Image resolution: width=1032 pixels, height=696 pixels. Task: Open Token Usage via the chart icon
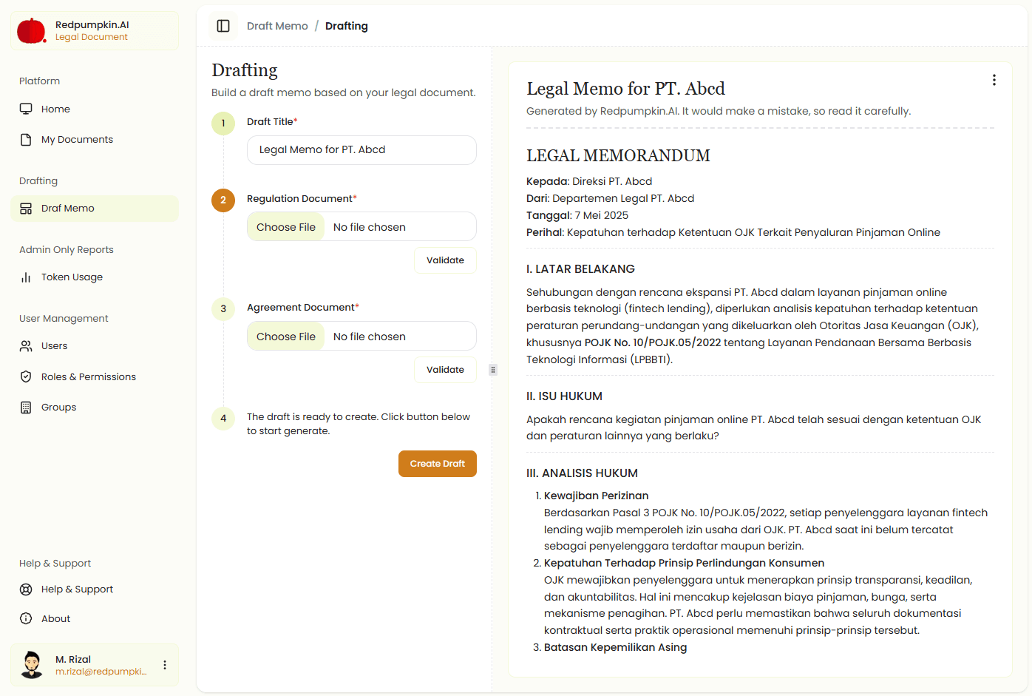[27, 277]
